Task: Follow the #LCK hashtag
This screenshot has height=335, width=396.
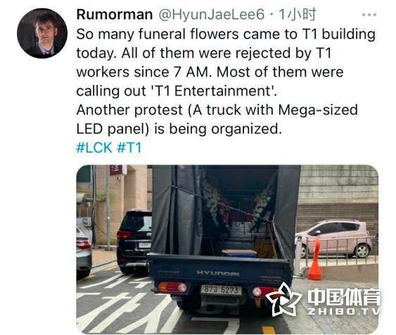Action: 94,147
